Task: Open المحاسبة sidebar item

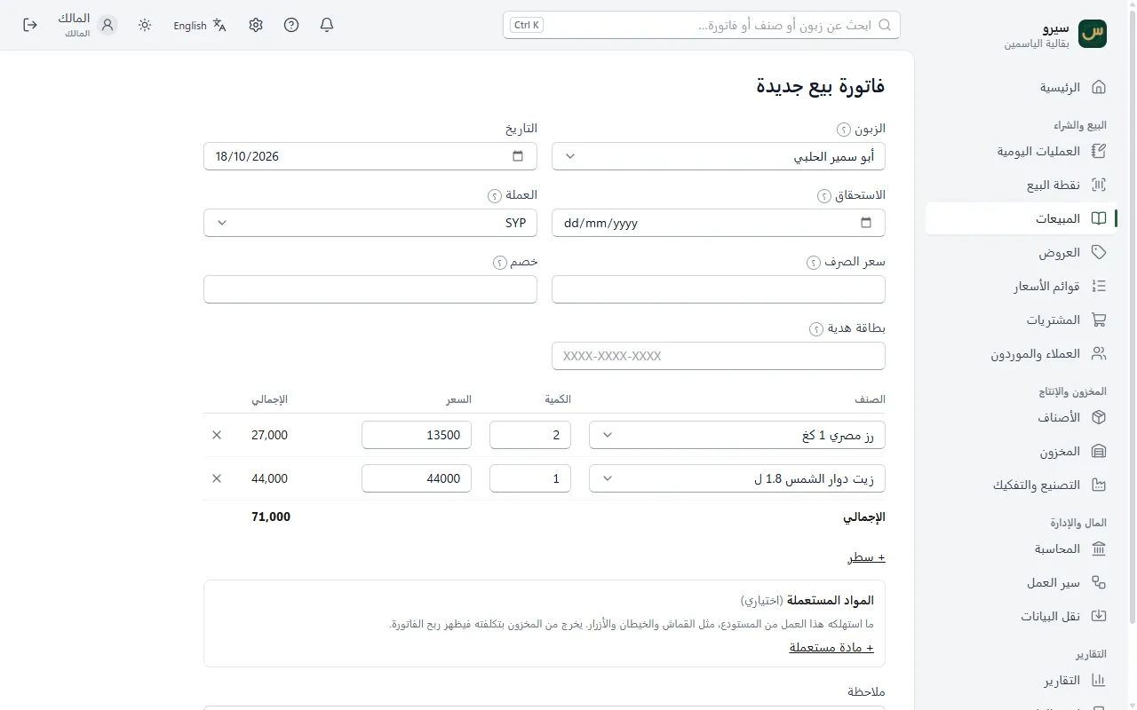Action: point(1022,548)
